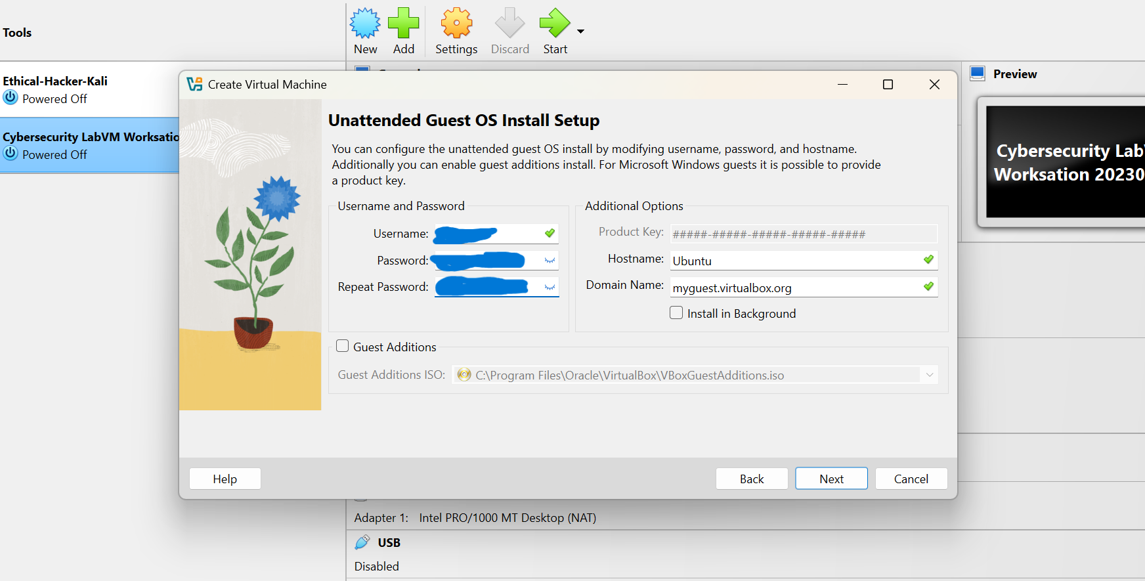
Task: Close the Create Virtual Machine dialog
Action: (934, 84)
